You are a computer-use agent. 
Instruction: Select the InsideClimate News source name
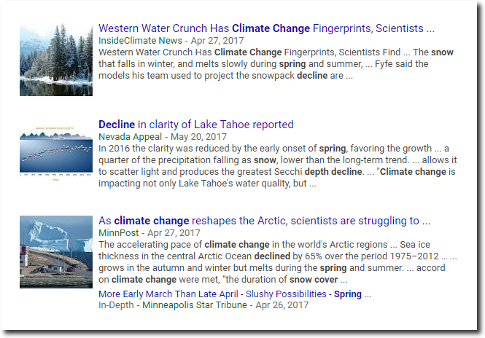tap(140, 41)
